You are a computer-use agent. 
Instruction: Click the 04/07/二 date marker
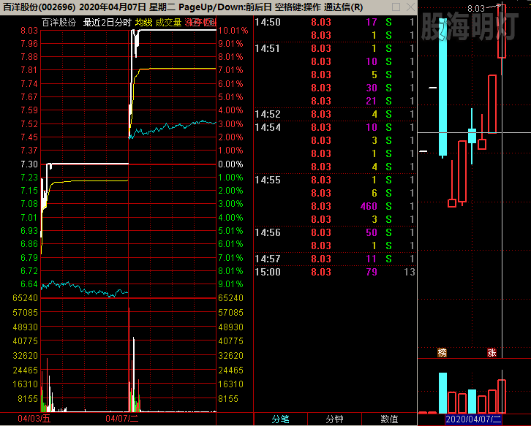pos(122,419)
